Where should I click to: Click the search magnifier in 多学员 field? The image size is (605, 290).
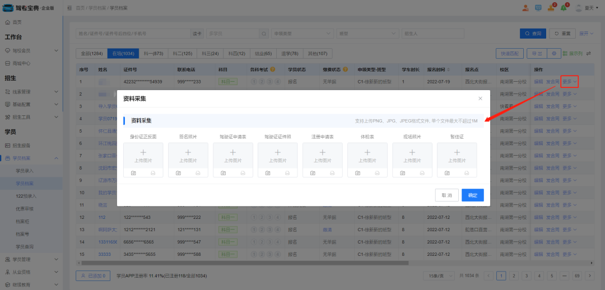click(x=264, y=34)
